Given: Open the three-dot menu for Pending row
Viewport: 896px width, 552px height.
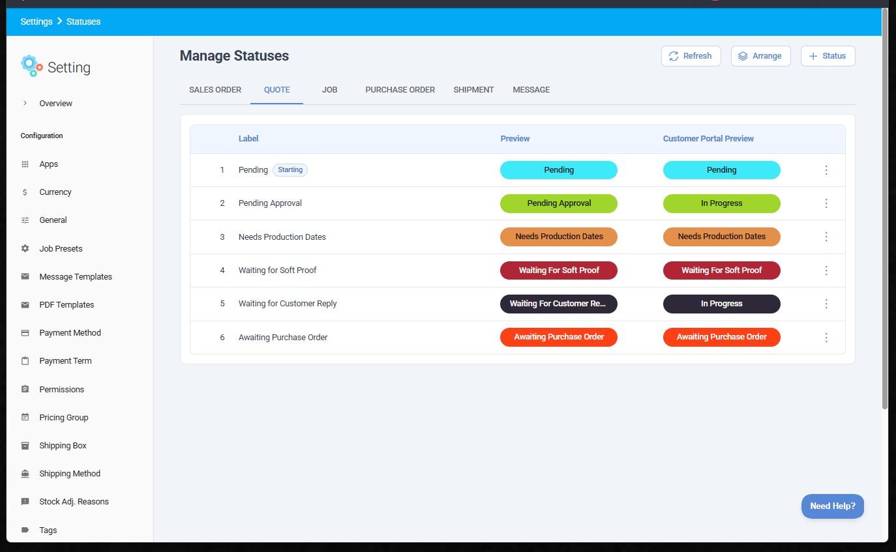Looking at the screenshot, I should click(826, 170).
